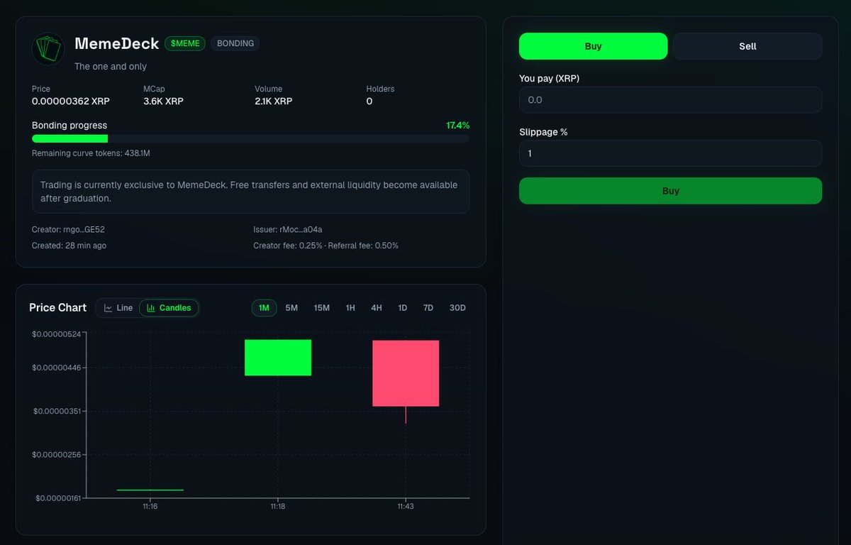Viewport: 851px width, 545px height.
Task: Select the 1D chart timeframe
Action: point(403,308)
